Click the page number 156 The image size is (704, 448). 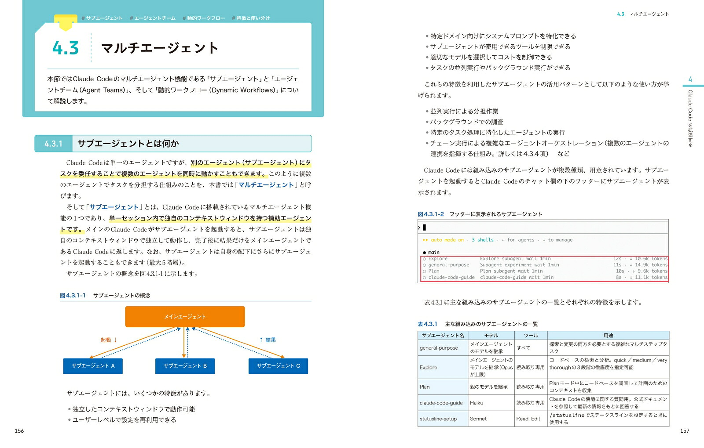click(19, 430)
